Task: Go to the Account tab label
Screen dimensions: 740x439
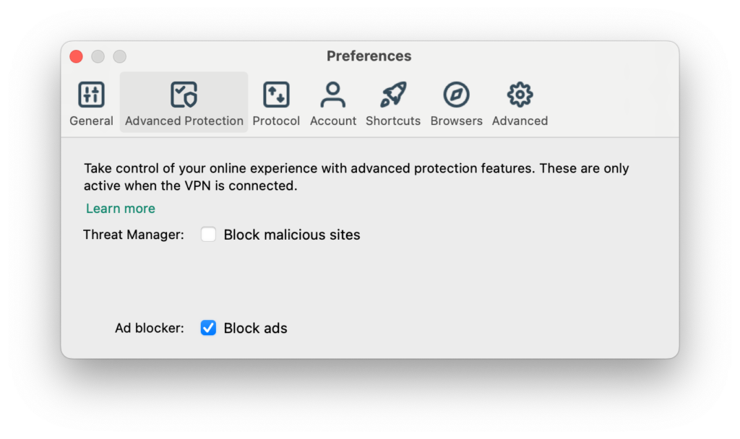Action: click(x=333, y=121)
